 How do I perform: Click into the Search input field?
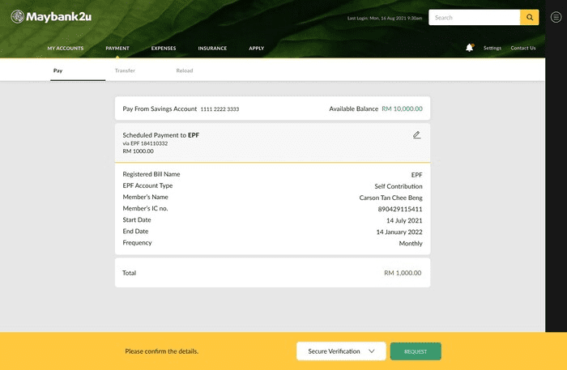474,17
